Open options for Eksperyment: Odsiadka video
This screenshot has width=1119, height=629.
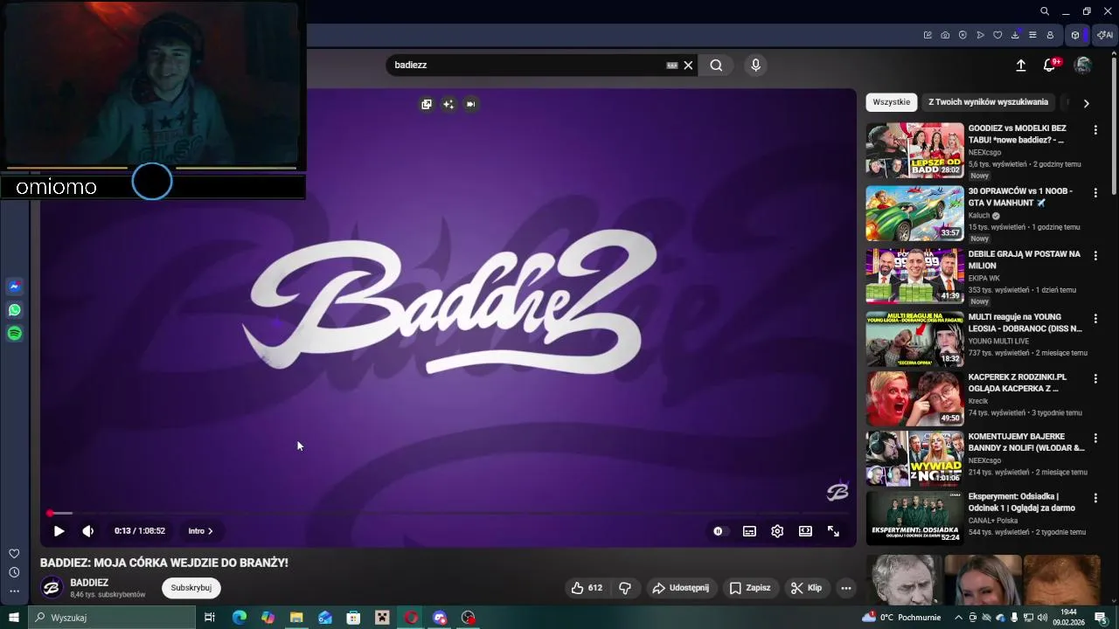click(x=1095, y=497)
